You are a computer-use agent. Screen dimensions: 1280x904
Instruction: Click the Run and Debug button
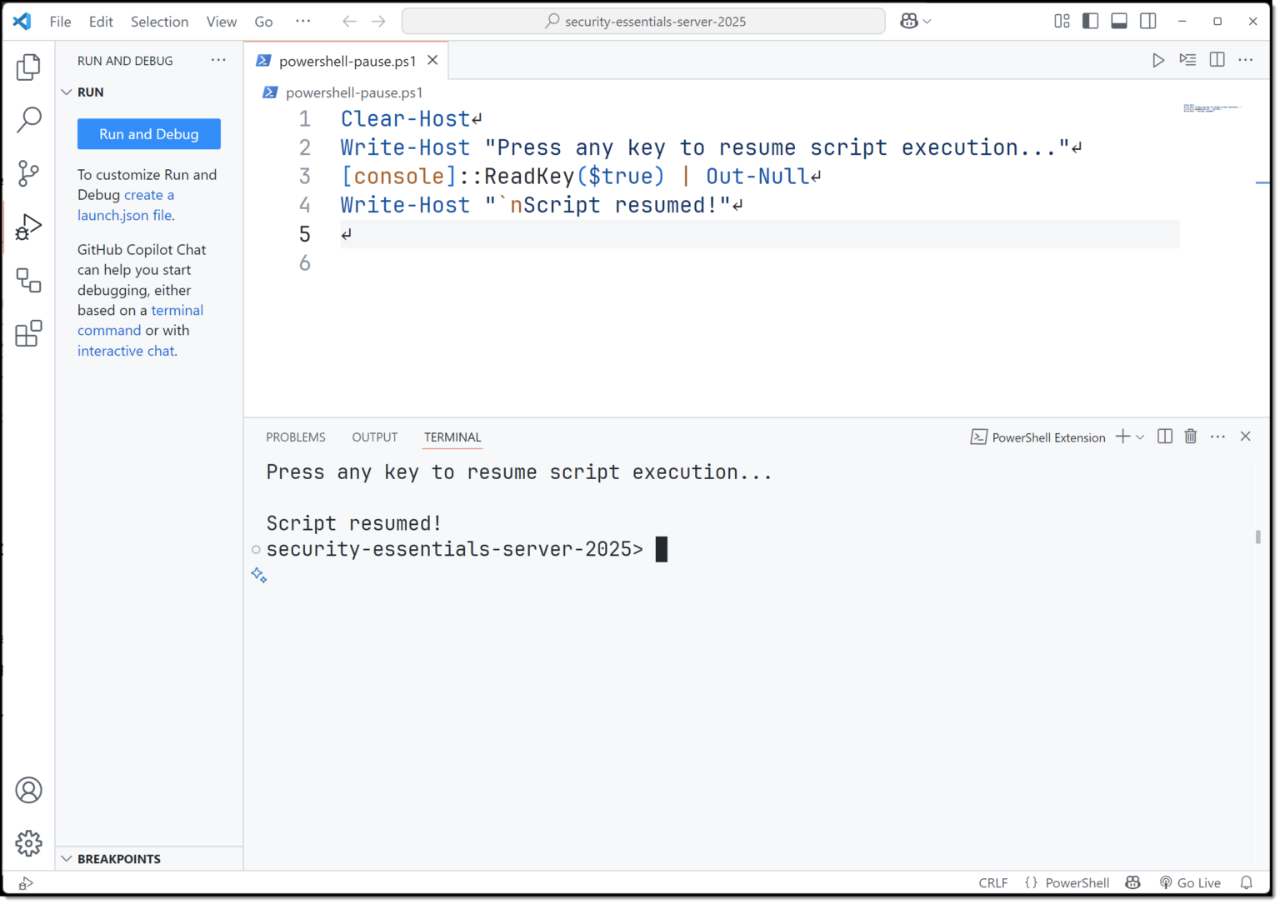coord(148,134)
